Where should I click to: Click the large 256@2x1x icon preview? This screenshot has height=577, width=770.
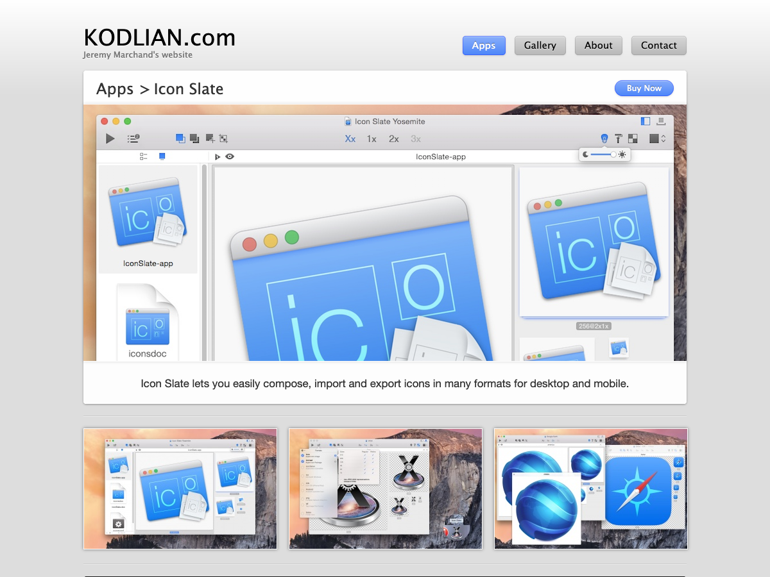(x=594, y=242)
